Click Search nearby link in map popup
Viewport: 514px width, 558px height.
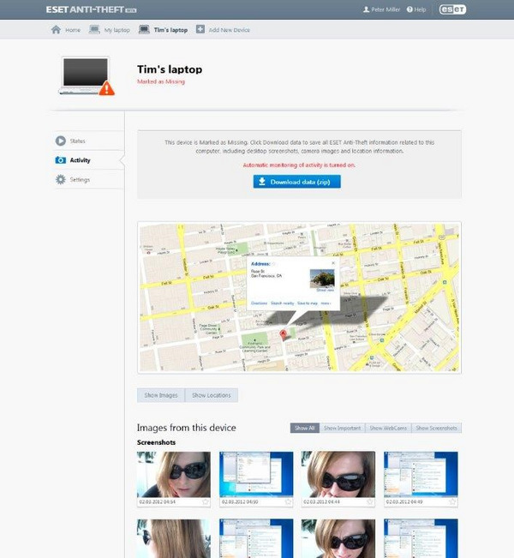point(283,303)
